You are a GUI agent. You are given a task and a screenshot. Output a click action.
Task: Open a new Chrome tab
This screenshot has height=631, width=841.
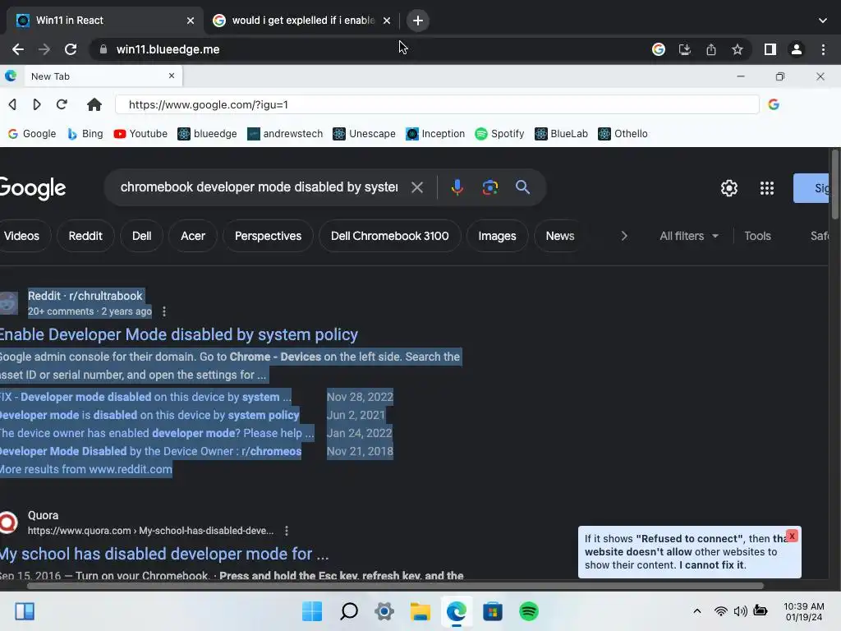coord(418,21)
